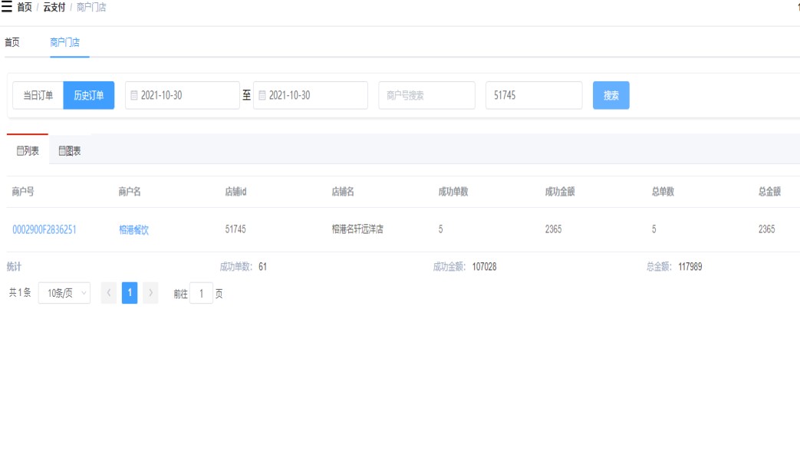Viewport: 800px width, 464px height.
Task: Select page number 1 in pagination
Action: pos(130,293)
